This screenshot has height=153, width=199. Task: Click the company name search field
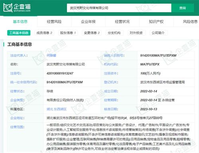click(119, 8)
